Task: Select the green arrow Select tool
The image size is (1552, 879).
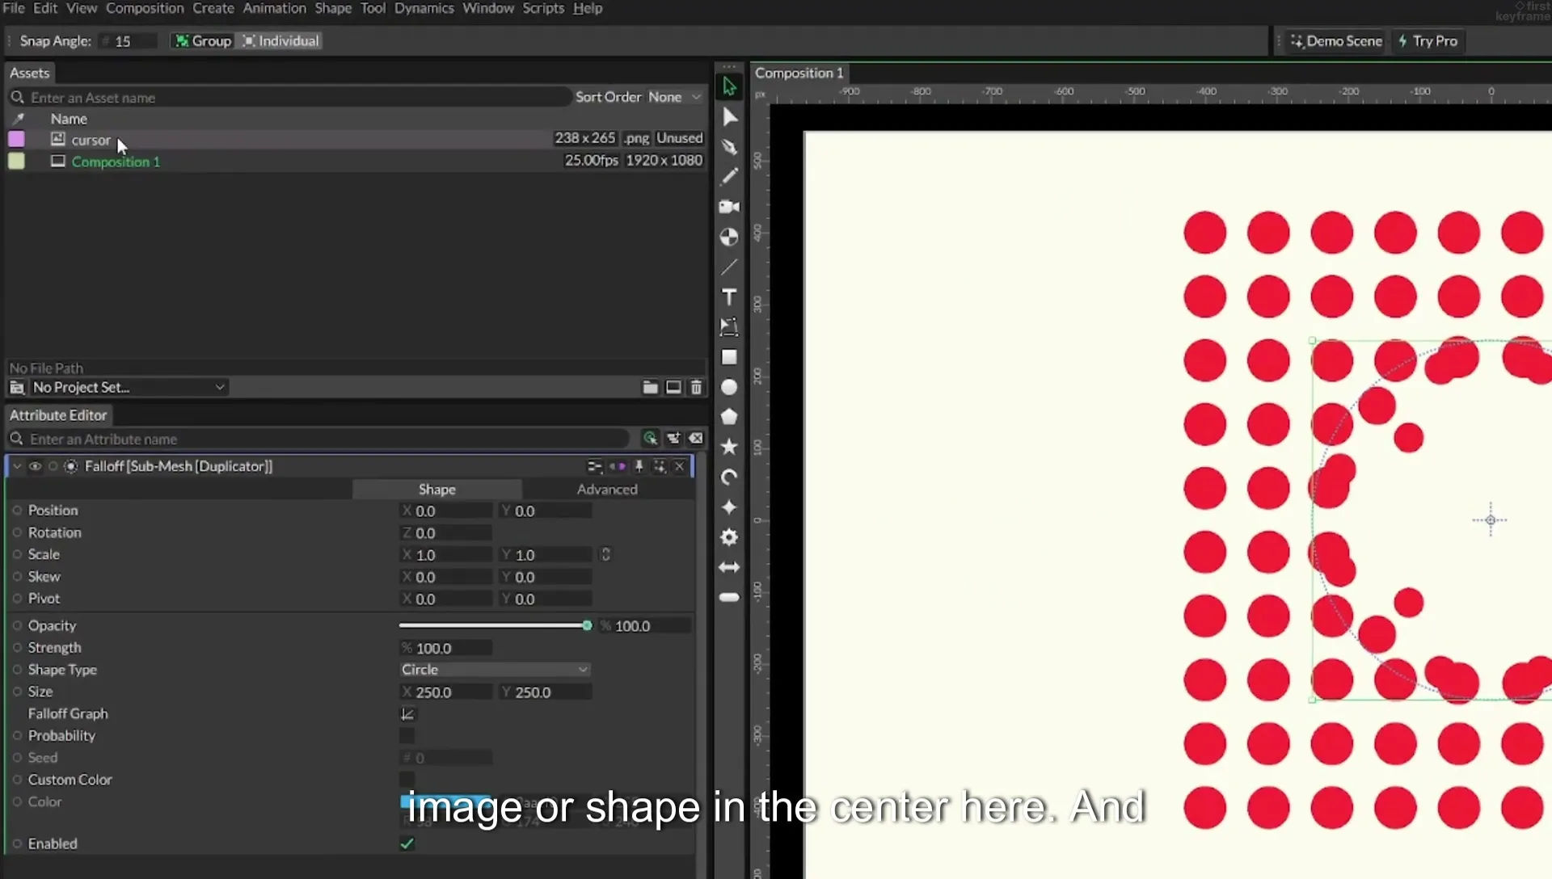Action: tap(729, 86)
